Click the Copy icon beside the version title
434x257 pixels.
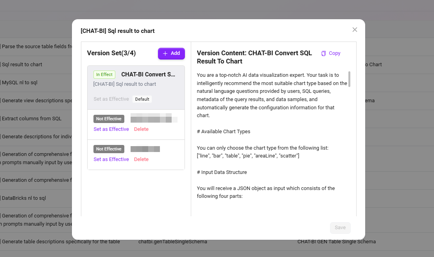[323, 53]
